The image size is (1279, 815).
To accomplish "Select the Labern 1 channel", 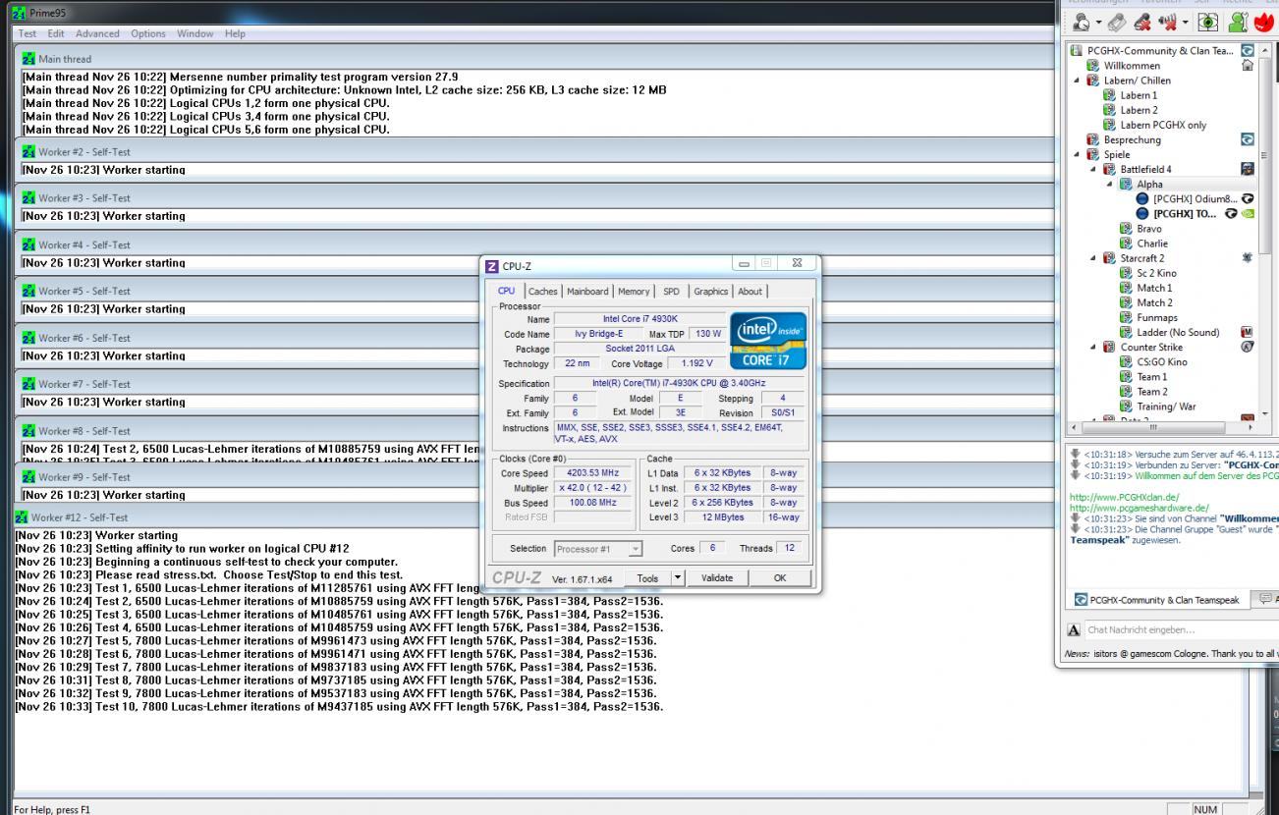I will (1140, 95).
